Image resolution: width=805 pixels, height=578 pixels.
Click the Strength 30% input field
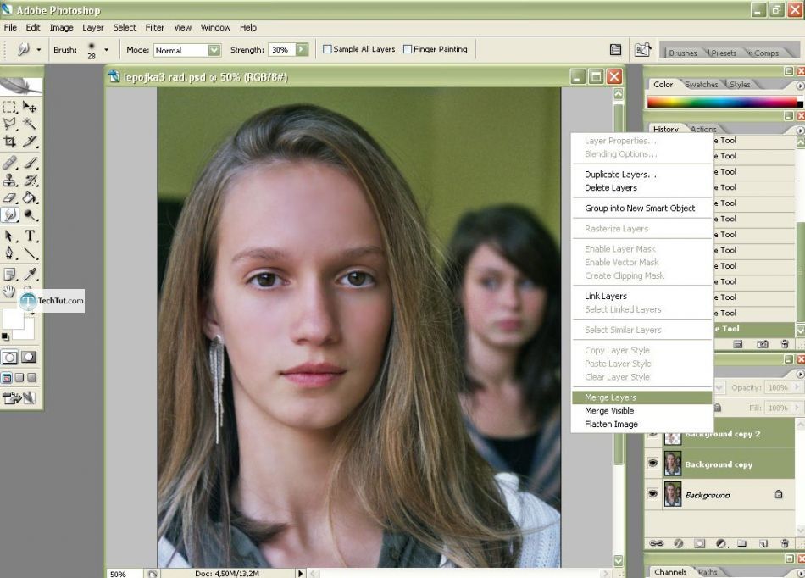point(282,50)
